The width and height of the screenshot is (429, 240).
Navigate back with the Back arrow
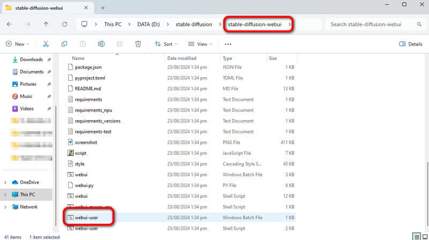[10, 24]
